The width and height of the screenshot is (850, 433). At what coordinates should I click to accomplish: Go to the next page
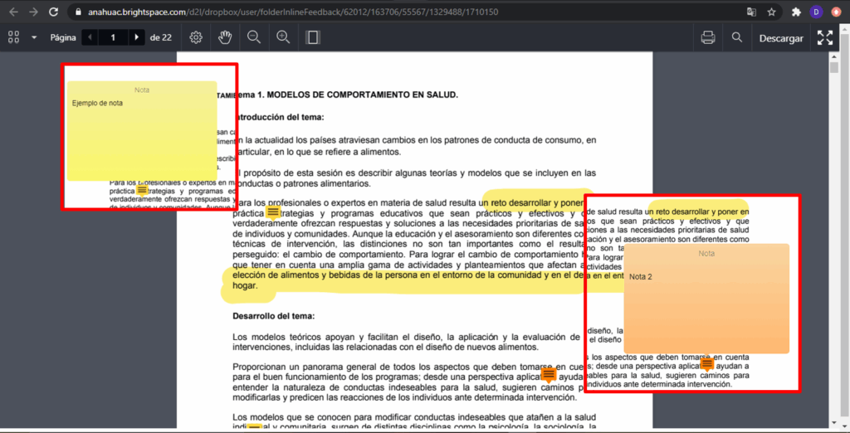click(x=137, y=37)
